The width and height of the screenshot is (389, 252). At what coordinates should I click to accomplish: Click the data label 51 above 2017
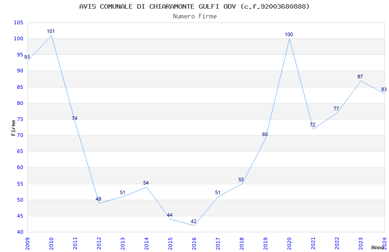coord(217,192)
